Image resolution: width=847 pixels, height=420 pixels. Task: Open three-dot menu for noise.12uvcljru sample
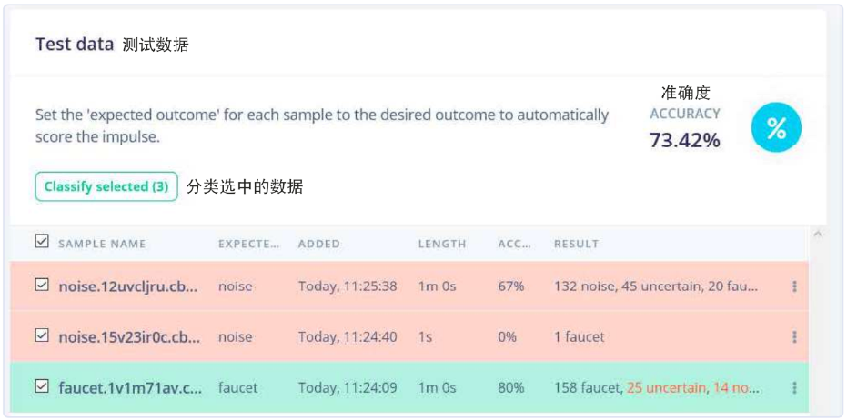pos(794,286)
